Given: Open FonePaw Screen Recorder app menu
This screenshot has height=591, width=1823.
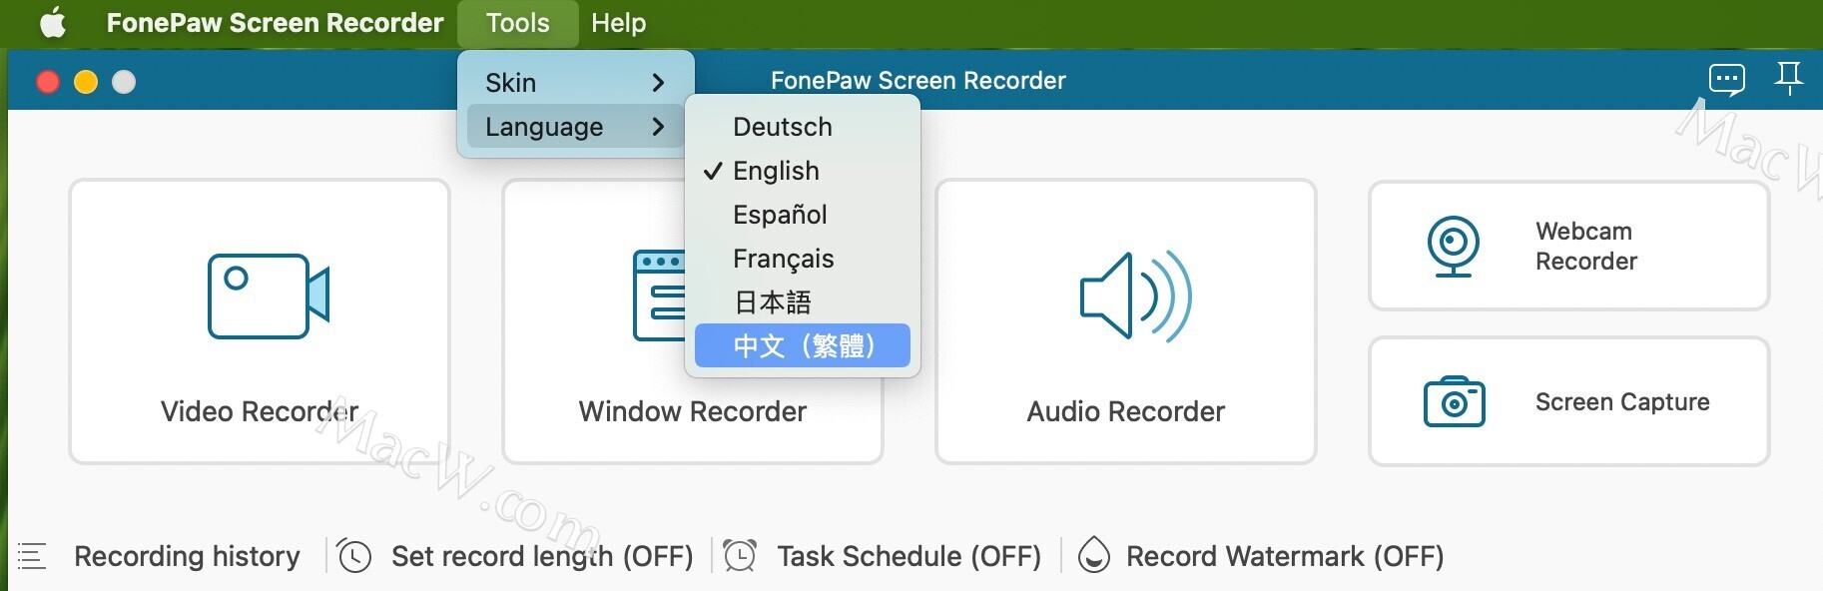Looking at the screenshot, I should point(275,23).
